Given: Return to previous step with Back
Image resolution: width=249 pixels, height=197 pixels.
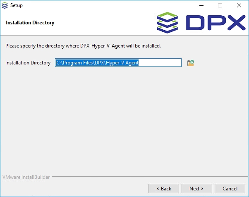Looking at the screenshot, I should coord(164,188).
